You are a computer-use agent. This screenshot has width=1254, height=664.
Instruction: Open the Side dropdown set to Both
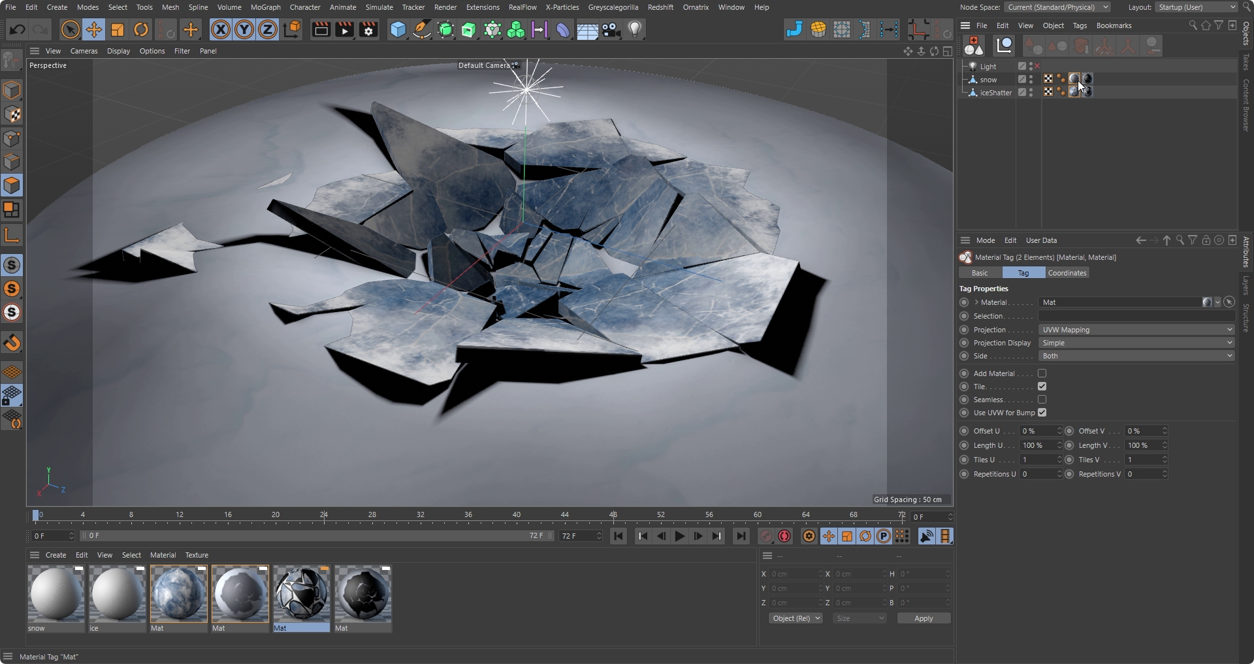pyautogui.click(x=1136, y=356)
